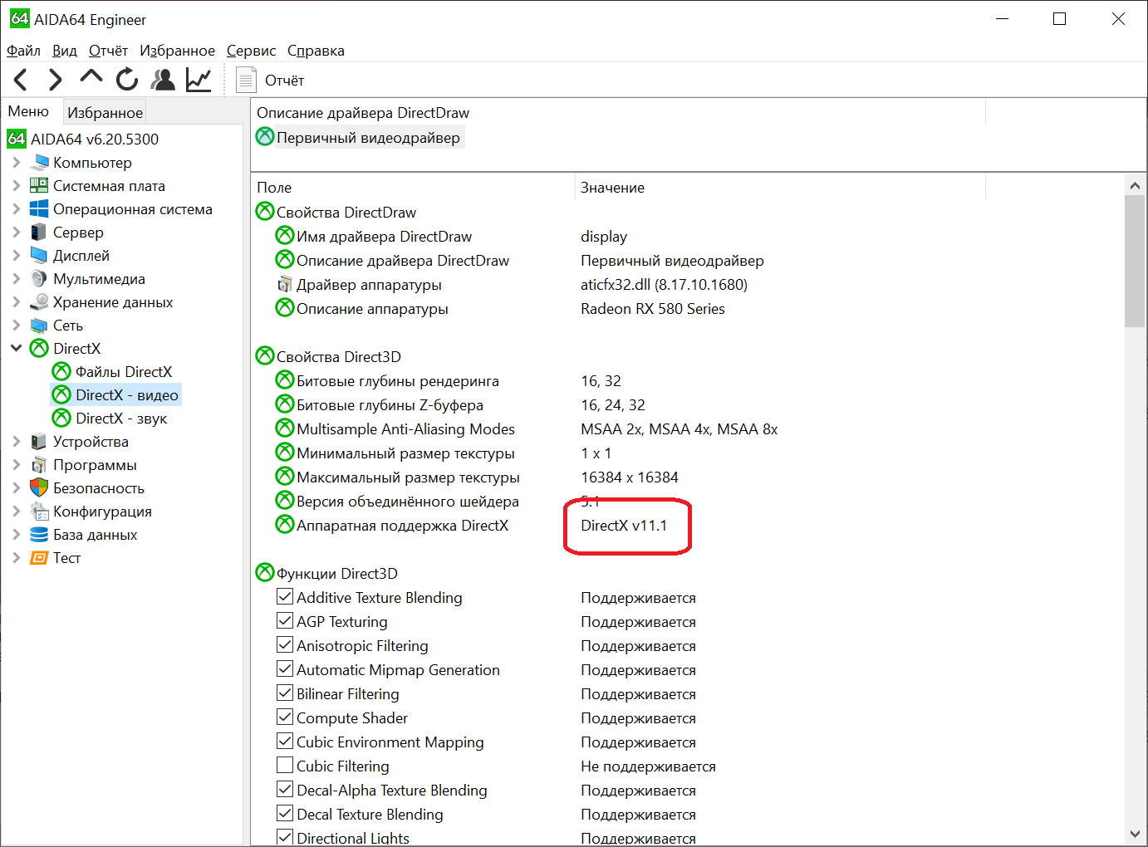Image resolution: width=1148 pixels, height=847 pixels.
Task: Select the Файлы DirectX tree item
Action: pos(123,372)
